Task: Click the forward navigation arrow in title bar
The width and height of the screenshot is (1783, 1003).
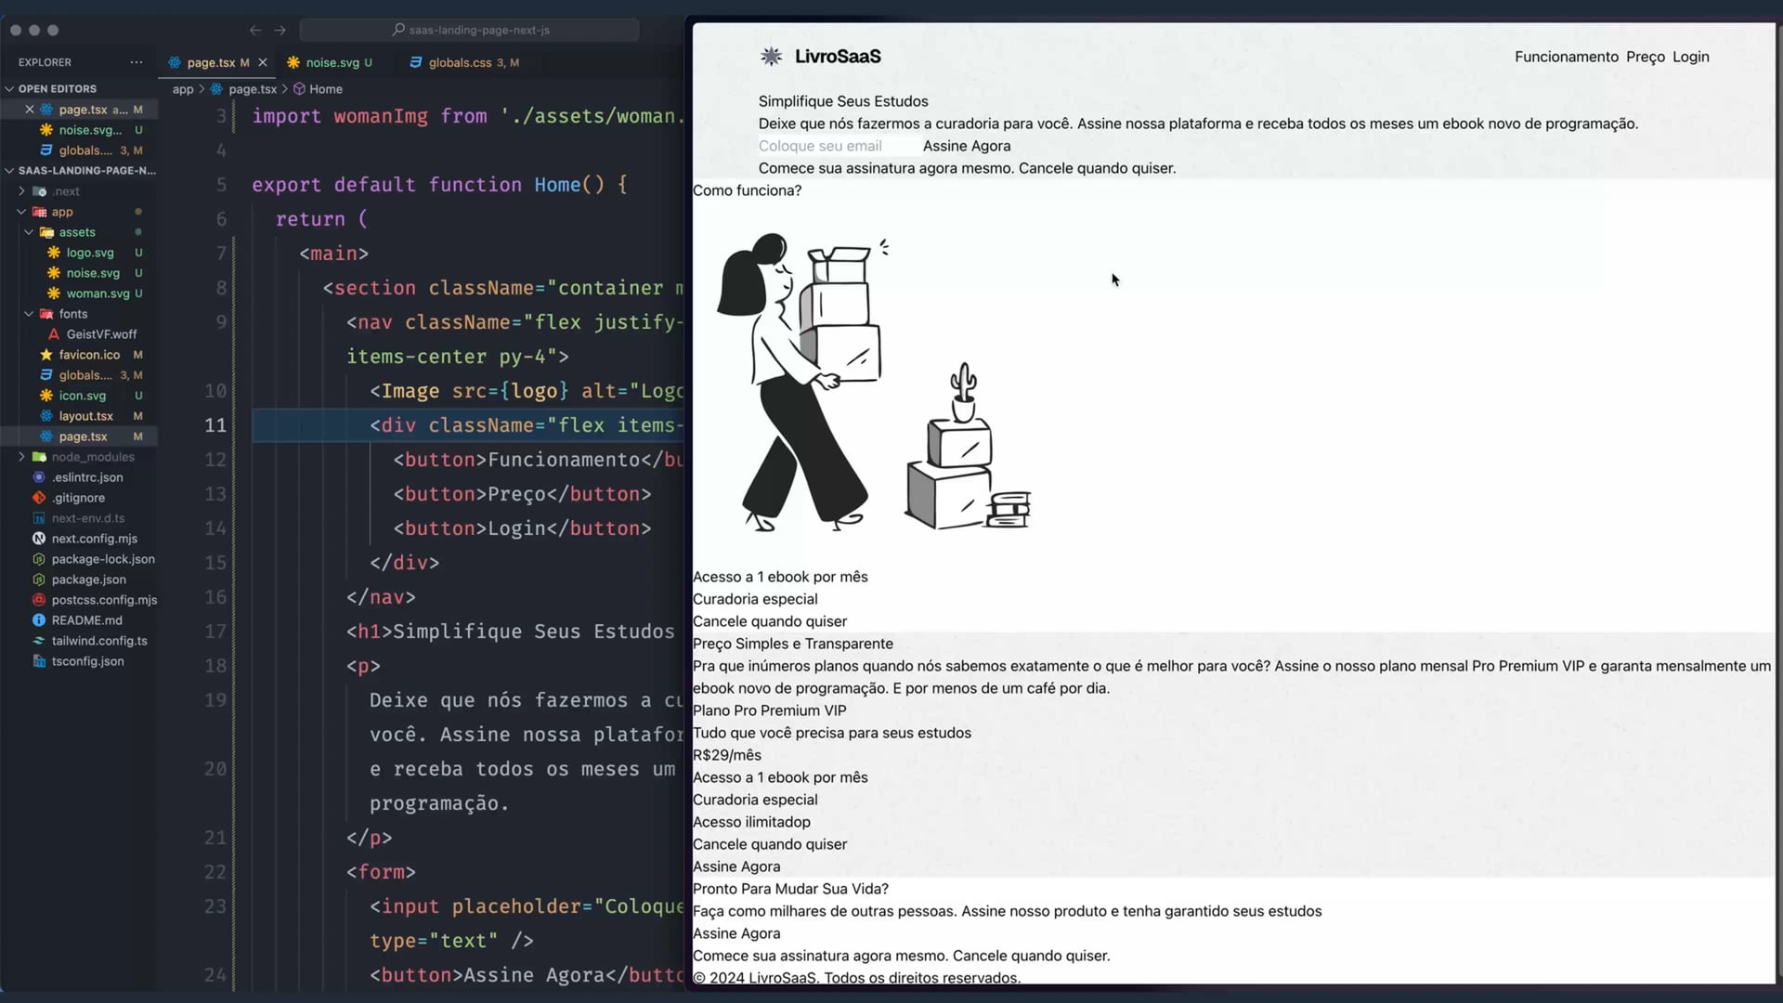Action: pos(280,30)
